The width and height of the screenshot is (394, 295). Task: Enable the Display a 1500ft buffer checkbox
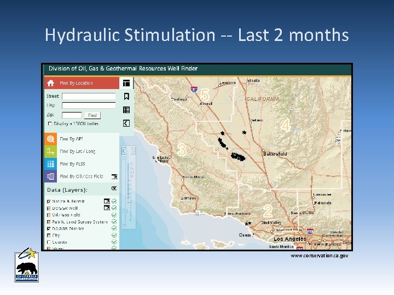coord(50,123)
